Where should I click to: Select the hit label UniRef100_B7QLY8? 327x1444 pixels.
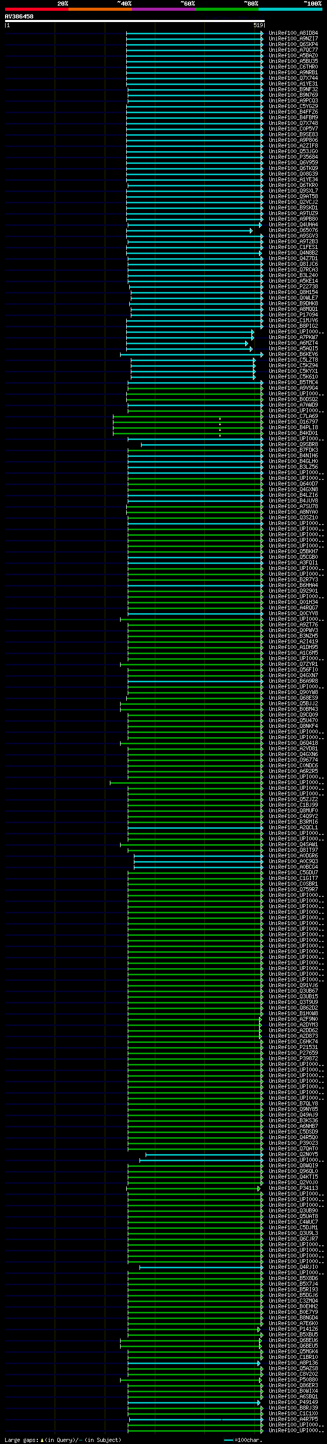[293, 1104]
